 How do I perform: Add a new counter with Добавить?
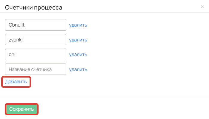[x=16, y=82]
